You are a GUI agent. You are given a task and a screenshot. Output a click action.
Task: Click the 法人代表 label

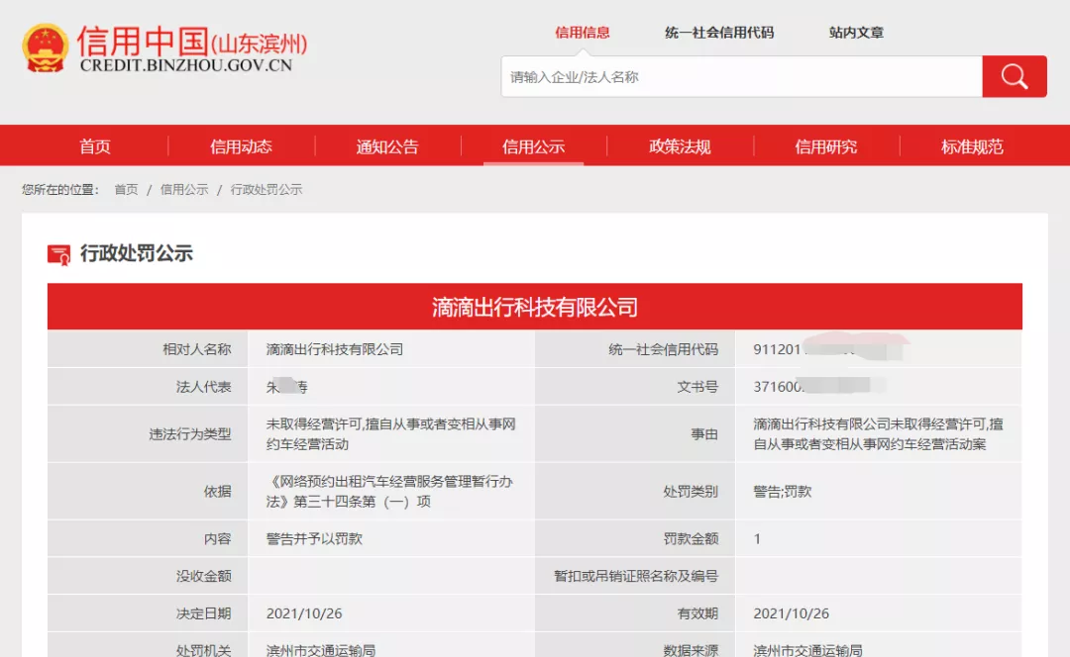pyautogui.click(x=203, y=387)
